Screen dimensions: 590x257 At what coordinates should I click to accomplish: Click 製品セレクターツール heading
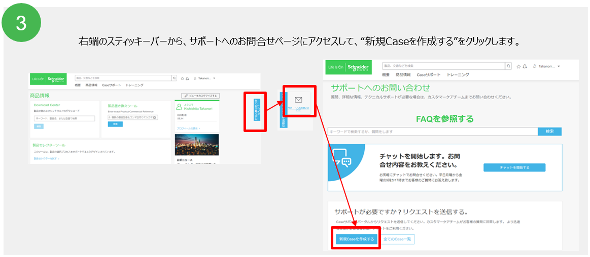pos(49,145)
